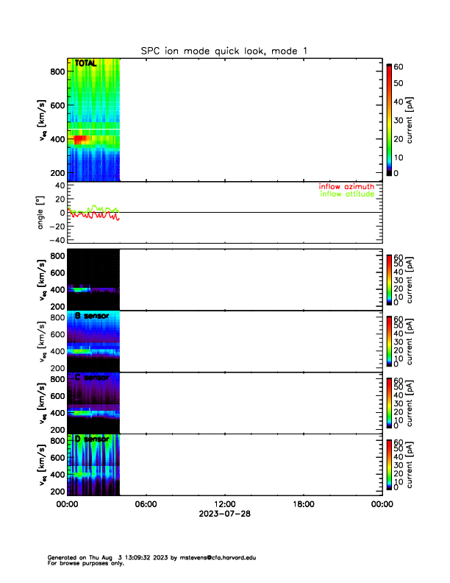The width and height of the screenshot is (450, 583).
Task: Click the red high-current region in TOTAL panel
Action: 81,138
